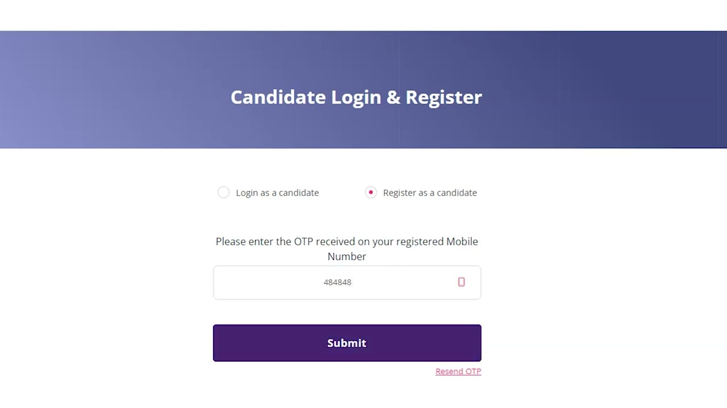The height and width of the screenshot is (408, 727).
Task: Click the word "Number" under the instruction
Action: coord(346,256)
